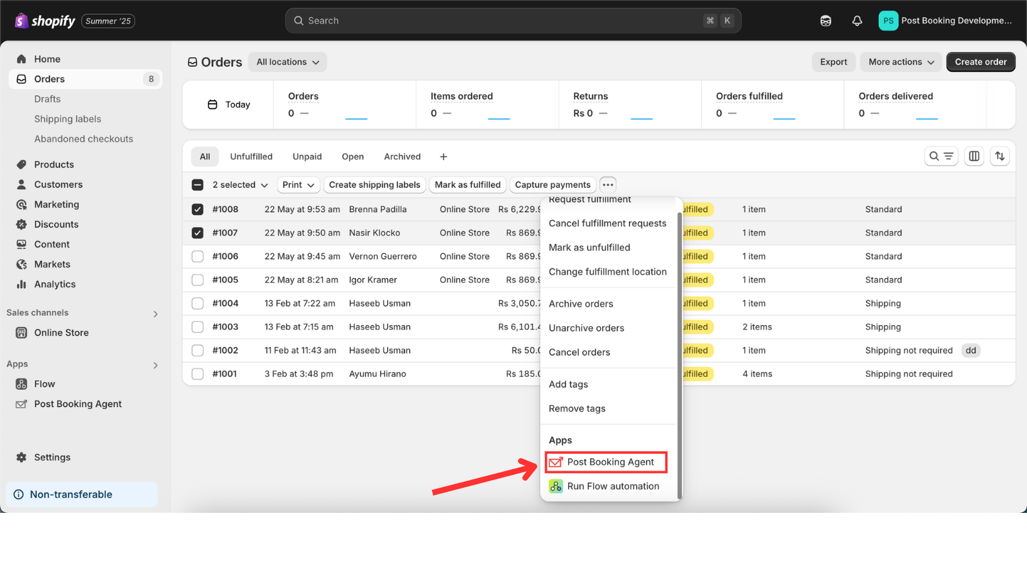Click the Summer '25 badge
This screenshot has width=1027, height=577.
pyautogui.click(x=108, y=21)
